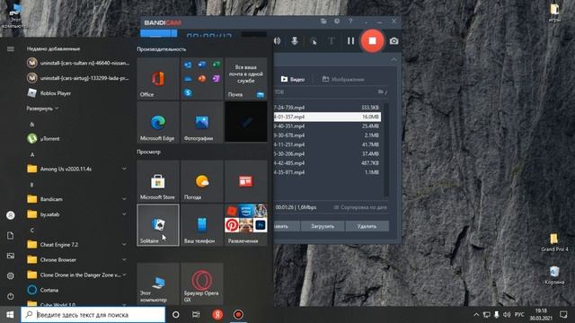
Task: Toggle the mouse cursor effects icon
Action: (x=314, y=41)
